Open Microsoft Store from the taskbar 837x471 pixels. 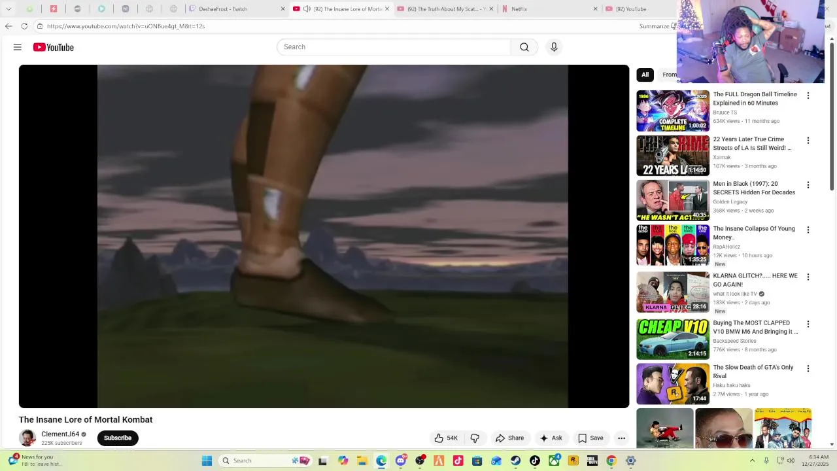pyautogui.click(x=477, y=461)
